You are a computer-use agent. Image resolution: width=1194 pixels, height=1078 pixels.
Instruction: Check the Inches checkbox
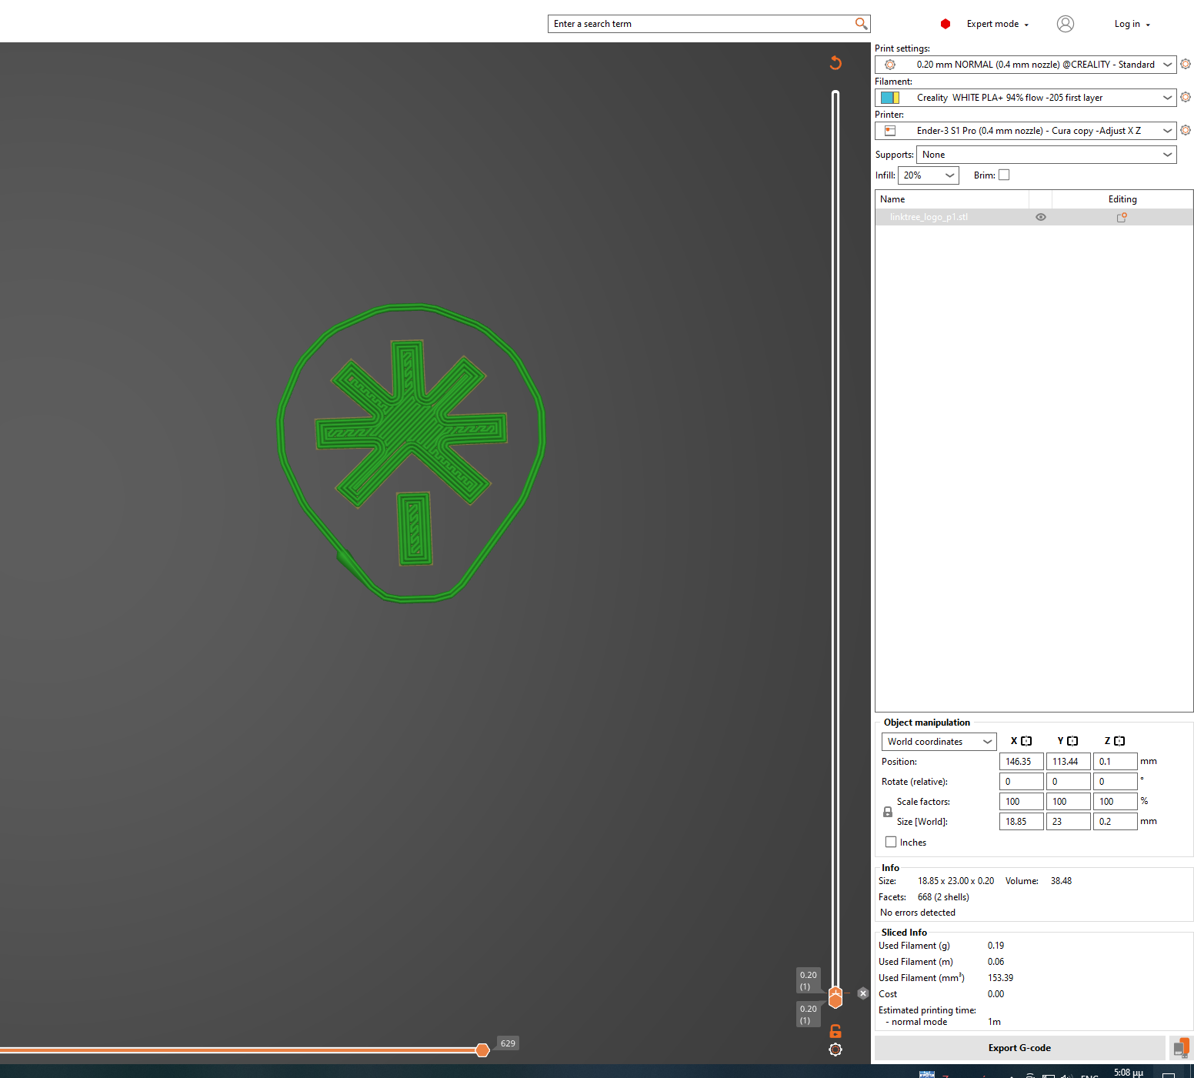[891, 842]
